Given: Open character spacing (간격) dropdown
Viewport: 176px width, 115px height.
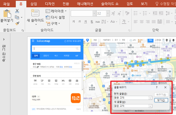Looking at the screenshot, I should [x=105, y=22].
